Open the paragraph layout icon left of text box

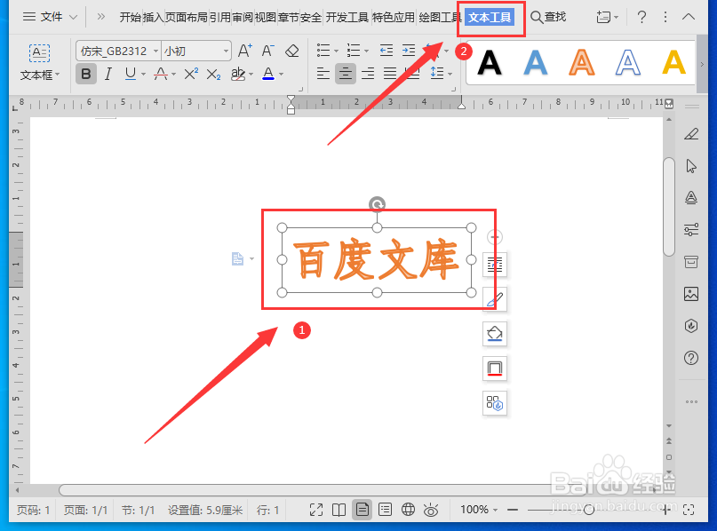[238, 258]
